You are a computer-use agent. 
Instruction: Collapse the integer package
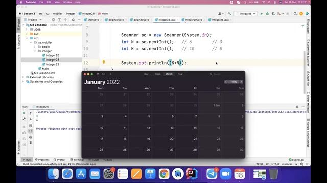[35, 51]
